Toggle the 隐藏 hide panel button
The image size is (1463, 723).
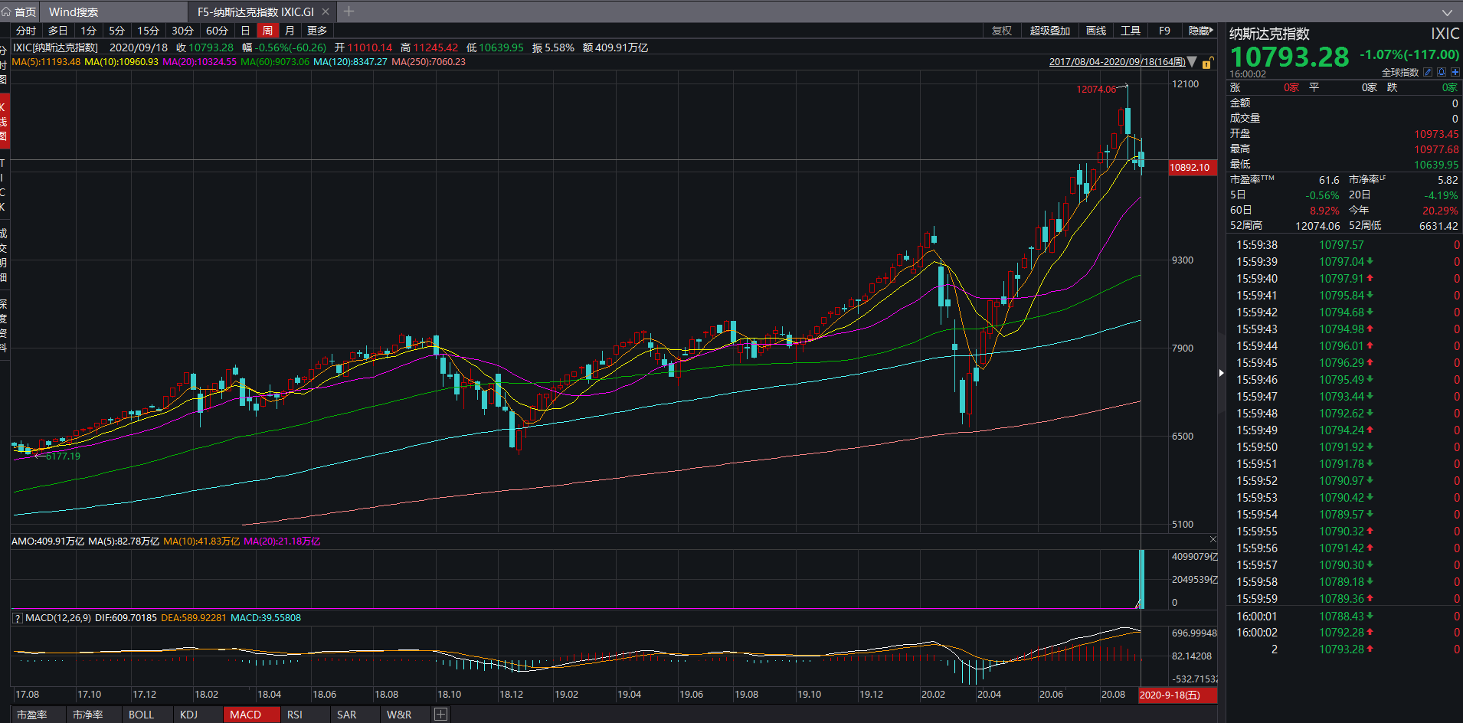[x=1200, y=31]
